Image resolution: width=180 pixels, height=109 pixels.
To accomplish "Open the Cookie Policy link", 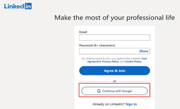I will click(133, 62).
